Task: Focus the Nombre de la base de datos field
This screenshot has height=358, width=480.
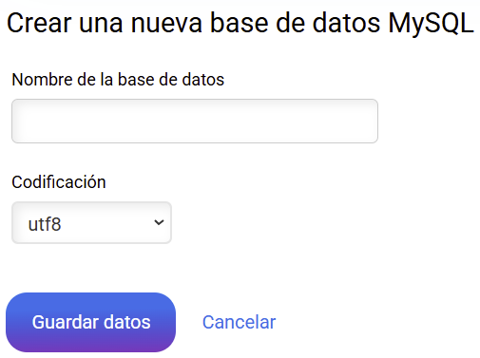Action: (x=195, y=121)
